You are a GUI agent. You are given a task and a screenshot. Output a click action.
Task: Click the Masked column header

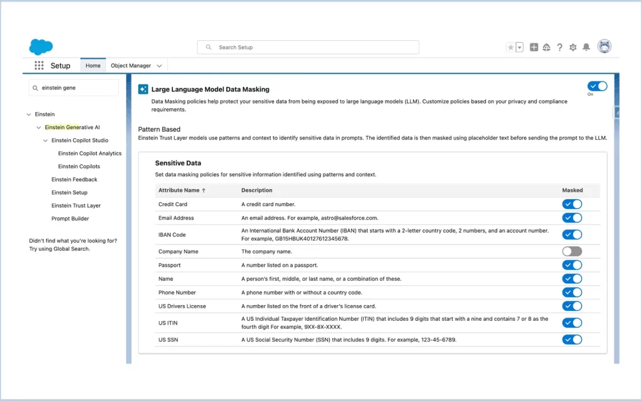pyautogui.click(x=572, y=190)
